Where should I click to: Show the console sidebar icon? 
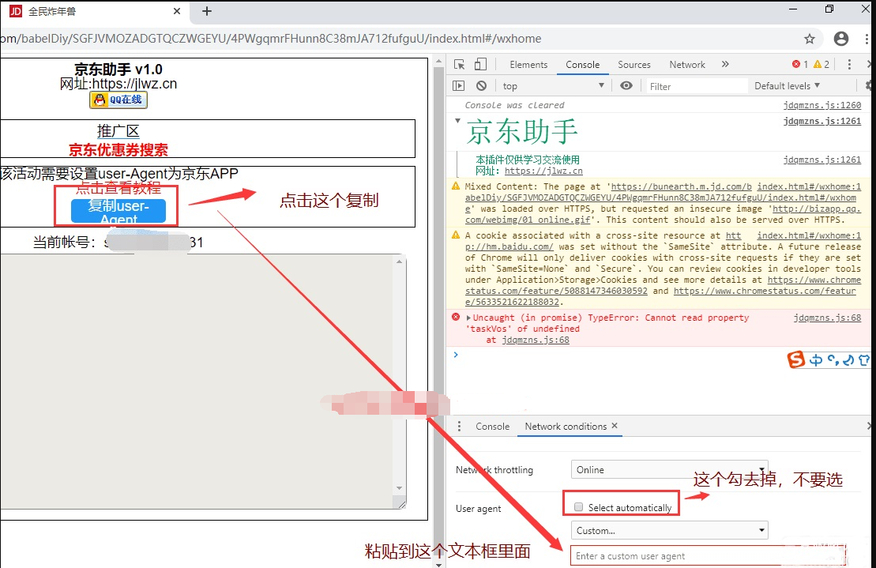click(x=459, y=85)
